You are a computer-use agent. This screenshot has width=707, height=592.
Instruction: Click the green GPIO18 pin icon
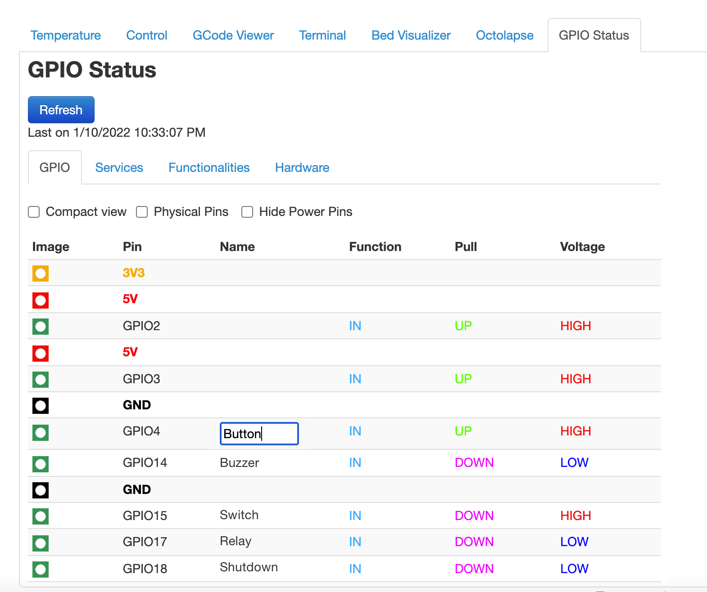(41, 569)
